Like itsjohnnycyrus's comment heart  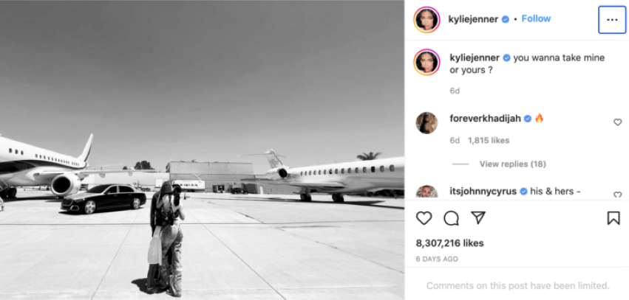(x=618, y=195)
